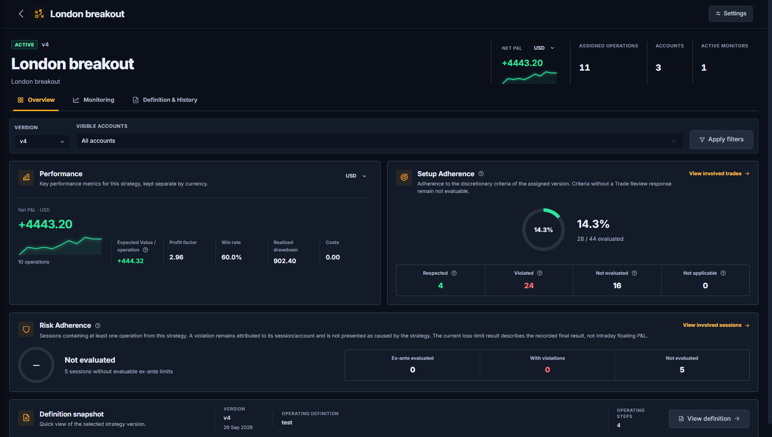Click the With violations count 0
This screenshot has width=772, height=437.
pos(547,370)
